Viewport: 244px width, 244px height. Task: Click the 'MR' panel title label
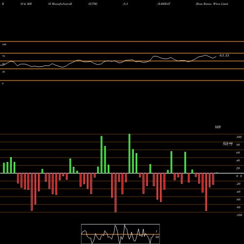[x=218, y=127]
